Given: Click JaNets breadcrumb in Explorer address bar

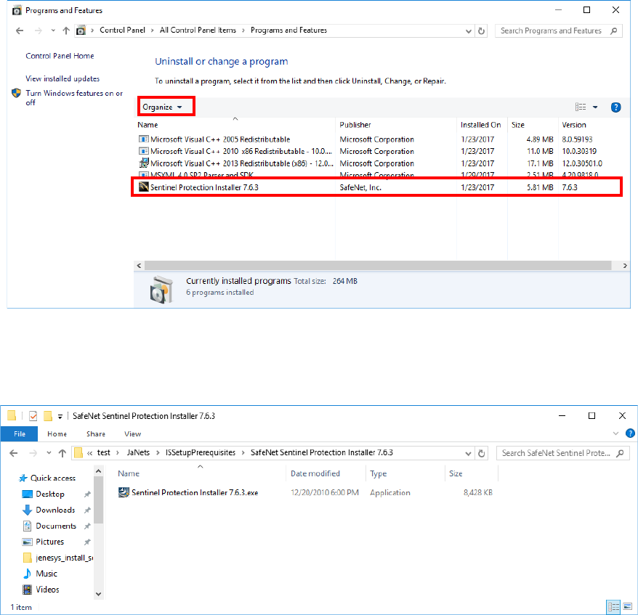Looking at the screenshot, I should (x=138, y=452).
